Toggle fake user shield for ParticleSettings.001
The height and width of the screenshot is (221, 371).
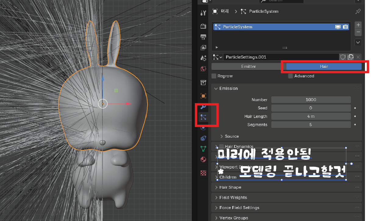click(343, 57)
